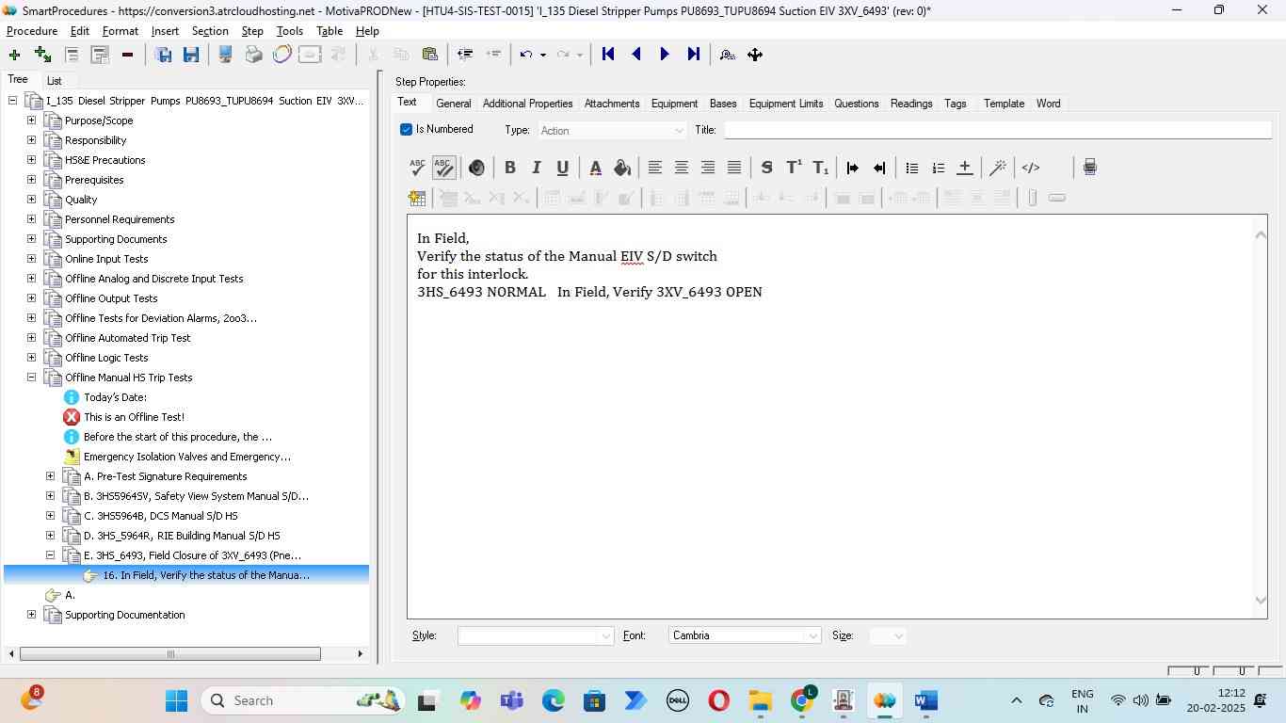Click the print icon in main toolbar

click(253, 55)
